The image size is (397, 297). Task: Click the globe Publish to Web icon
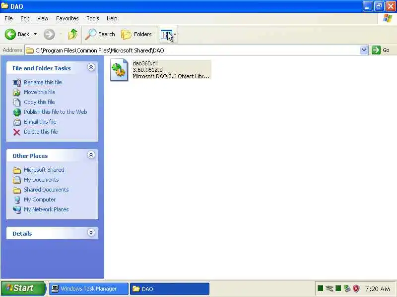coord(17,112)
